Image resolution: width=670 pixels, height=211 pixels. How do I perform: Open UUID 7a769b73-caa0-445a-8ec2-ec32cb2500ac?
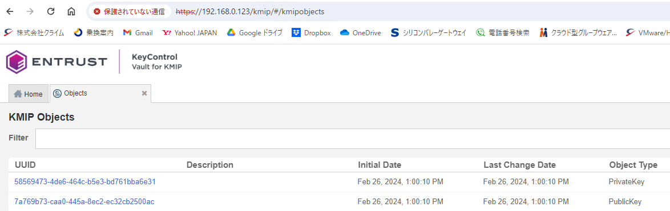[x=84, y=201]
